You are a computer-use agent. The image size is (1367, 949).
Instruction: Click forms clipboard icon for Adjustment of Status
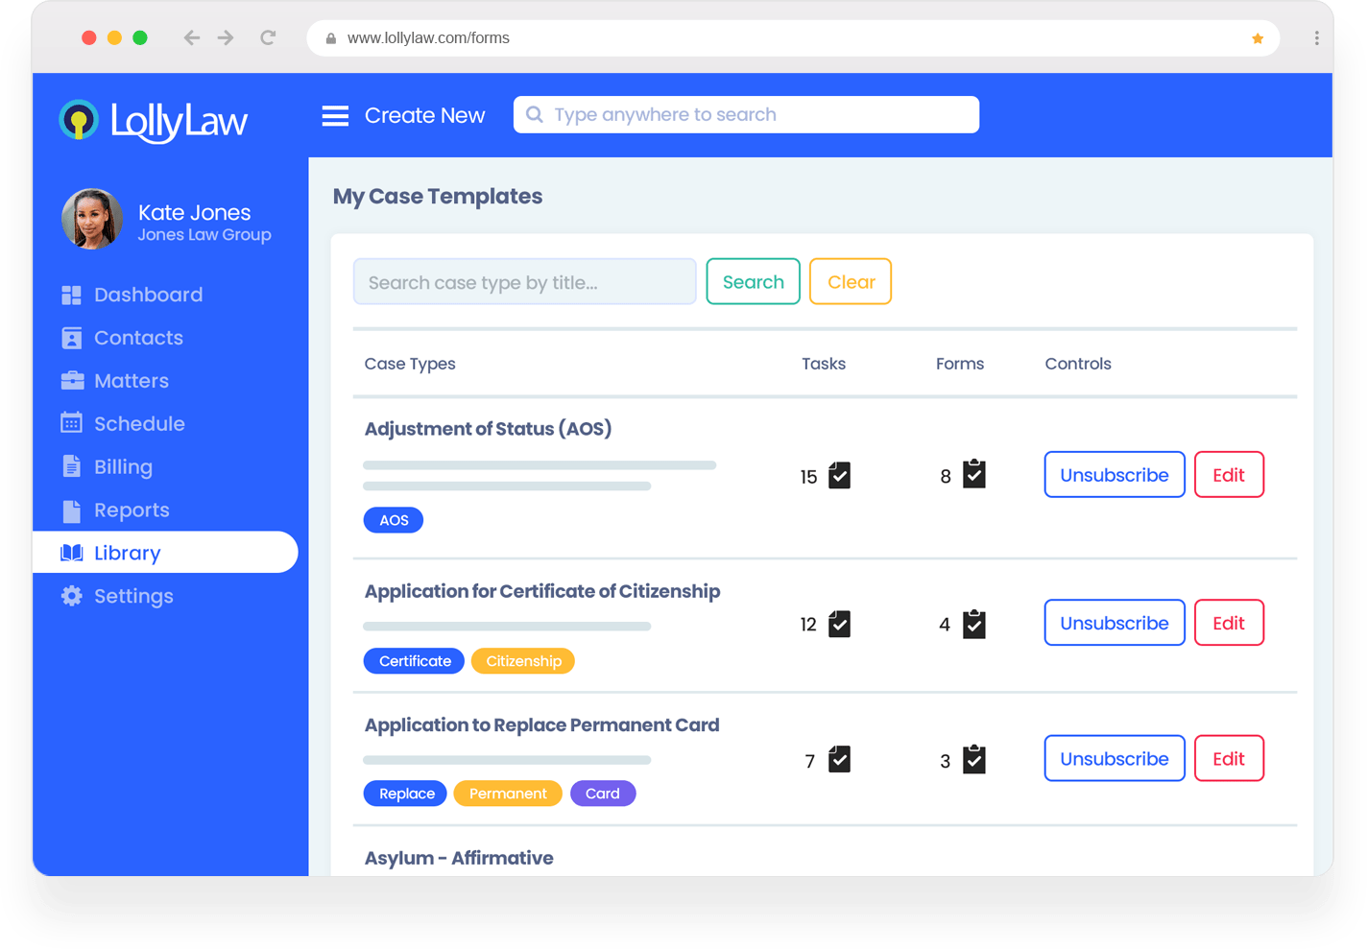coord(974,473)
